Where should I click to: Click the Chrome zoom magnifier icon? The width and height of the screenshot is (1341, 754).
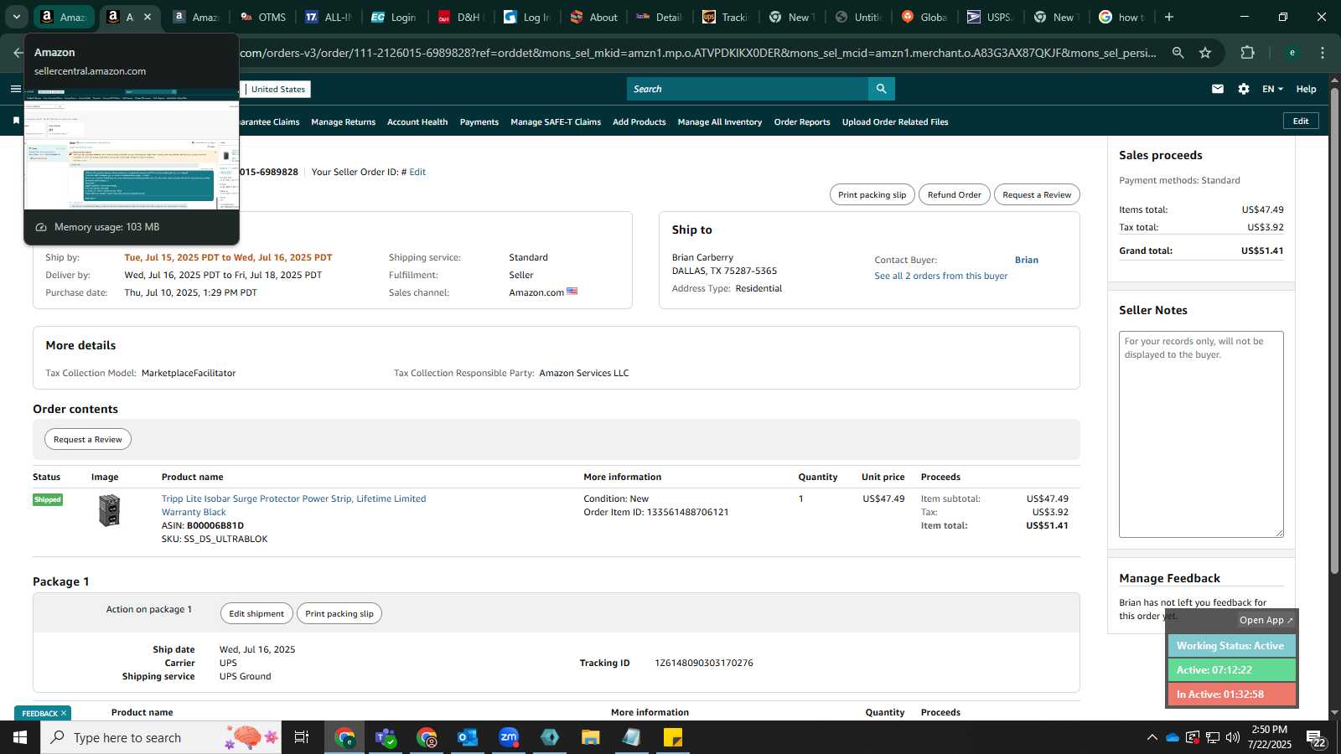pyautogui.click(x=1178, y=53)
